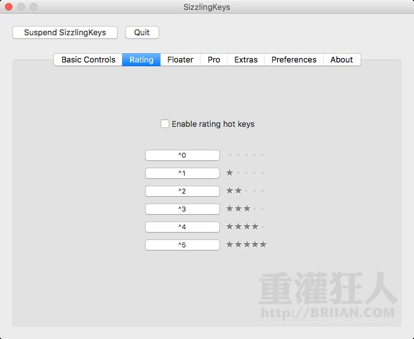Close the SizzlingKeys window
This screenshot has width=414, height=339.
tap(9, 7)
